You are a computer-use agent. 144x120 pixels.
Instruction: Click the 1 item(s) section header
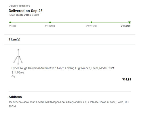pos(14,40)
